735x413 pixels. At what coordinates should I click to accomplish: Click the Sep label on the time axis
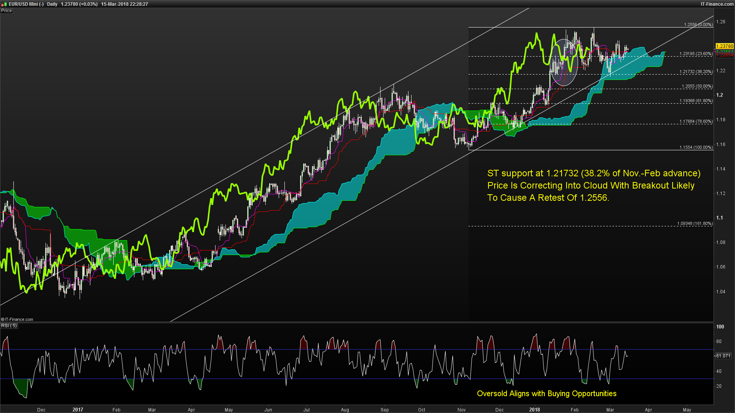[384, 410]
